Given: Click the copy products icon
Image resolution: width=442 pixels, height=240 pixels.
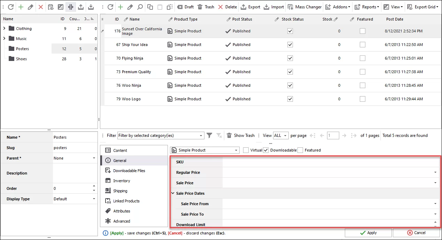Looking at the screenshot, I should tap(150, 7).
